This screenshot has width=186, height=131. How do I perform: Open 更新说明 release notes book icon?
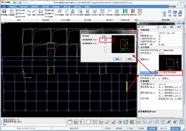click(133, 13)
